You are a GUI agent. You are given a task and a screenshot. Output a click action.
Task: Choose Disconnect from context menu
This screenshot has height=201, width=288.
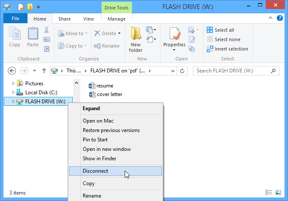pos(116,171)
